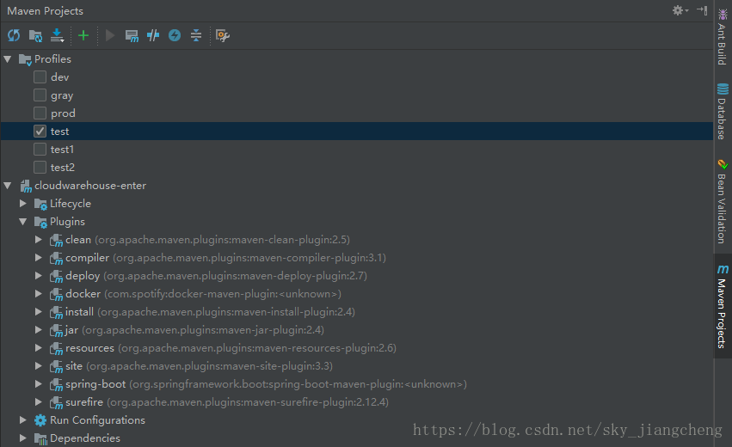
Task: Click the 'Lifecycle' label
Action: coord(71,204)
